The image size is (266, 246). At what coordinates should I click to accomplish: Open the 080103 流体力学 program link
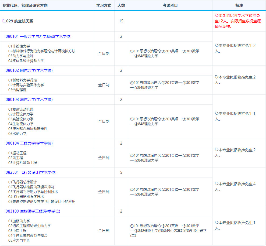pos(29,100)
